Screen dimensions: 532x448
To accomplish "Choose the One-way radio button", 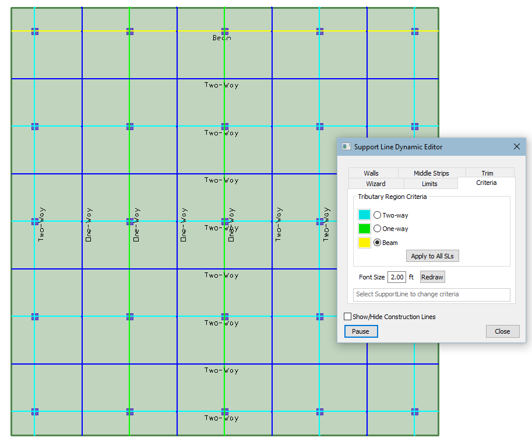I will 377,229.
